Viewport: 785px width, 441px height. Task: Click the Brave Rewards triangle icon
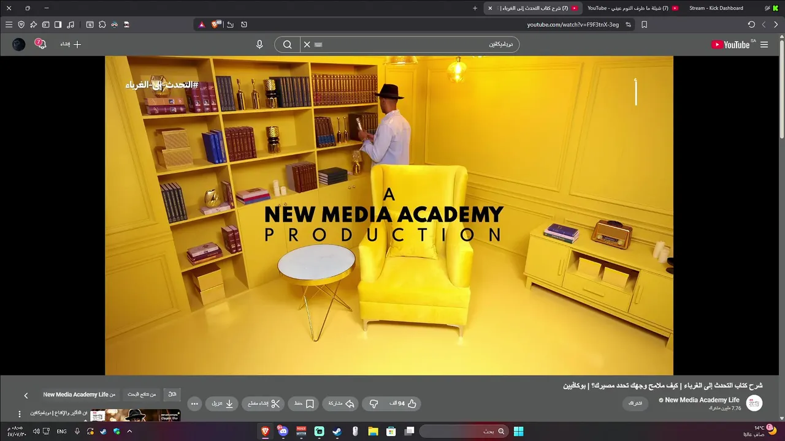tap(201, 24)
